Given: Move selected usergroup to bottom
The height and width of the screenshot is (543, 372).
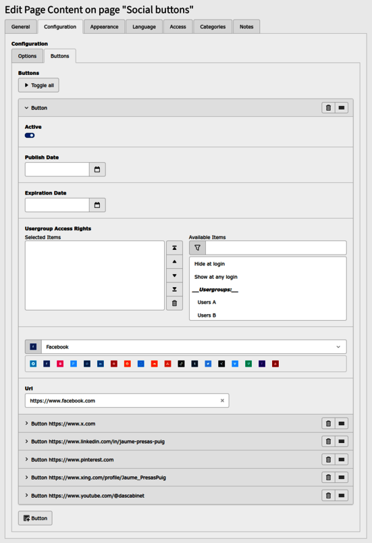Looking at the screenshot, I should [x=174, y=289].
